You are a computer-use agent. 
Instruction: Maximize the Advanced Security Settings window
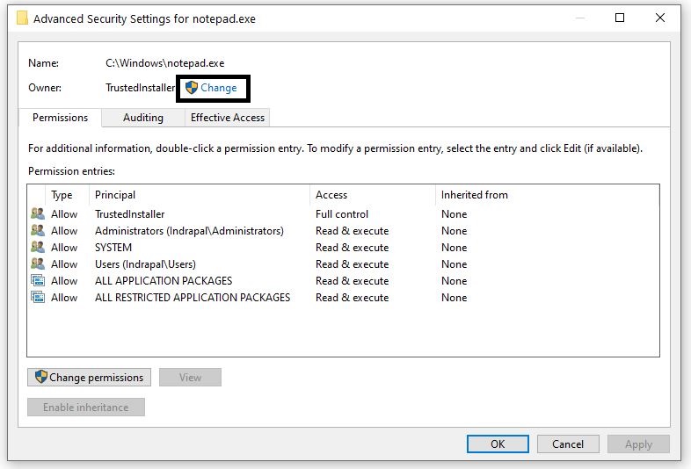[620, 18]
